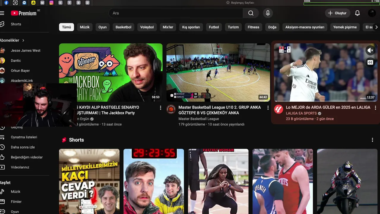Image resolution: width=380 pixels, height=214 pixels.
Task: Open more options for Arda Güler video
Action: [375, 108]
